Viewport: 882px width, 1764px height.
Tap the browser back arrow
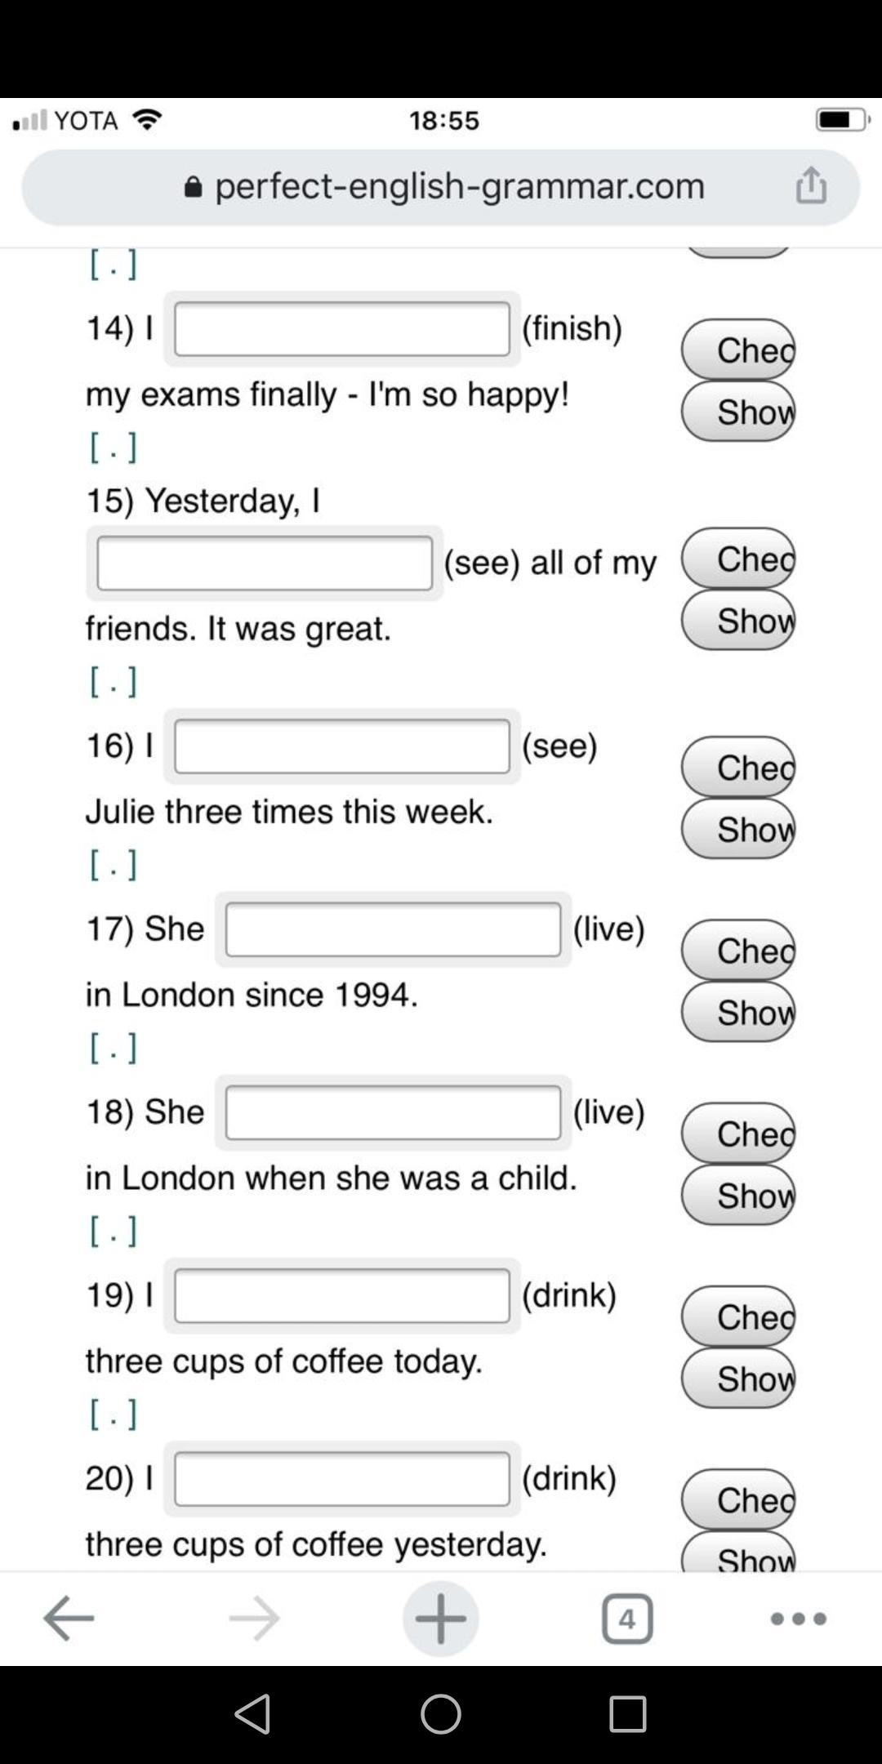[69, 1618]
